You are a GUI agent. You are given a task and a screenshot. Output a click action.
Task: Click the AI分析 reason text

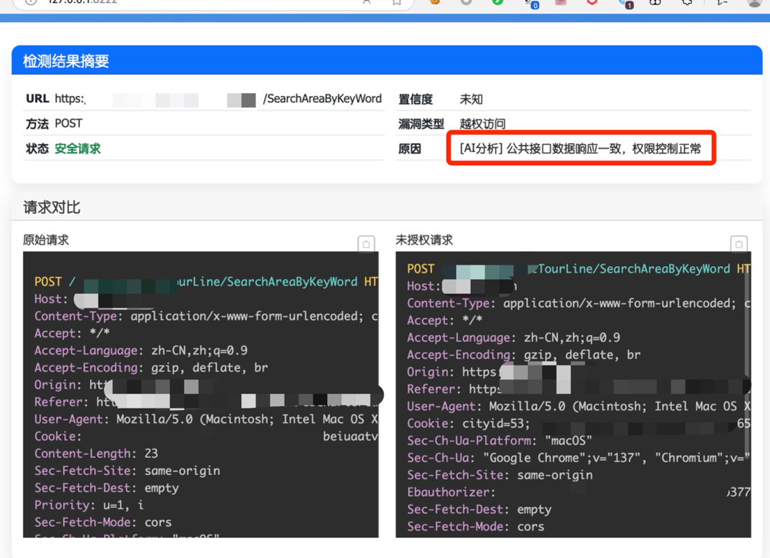coord(580,149)
